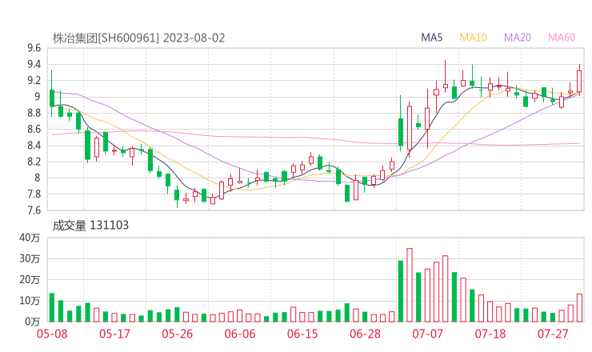Click the 0万 volume axis label

33,322
